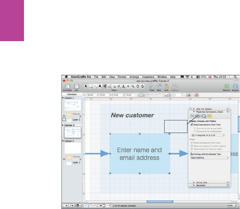This screenshot has width=240, height=209.
Task: Expand the Canvas: Grid inspector section
Action: pos(194,182)
